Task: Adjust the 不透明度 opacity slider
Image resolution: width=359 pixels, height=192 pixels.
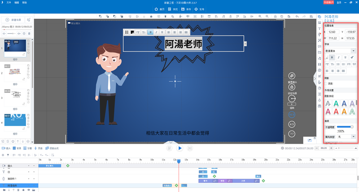Action: [x=345, y=127]
